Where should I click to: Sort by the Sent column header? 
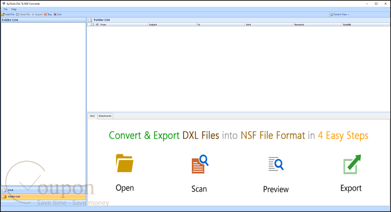pyautogui.click(x=269, y=24)
